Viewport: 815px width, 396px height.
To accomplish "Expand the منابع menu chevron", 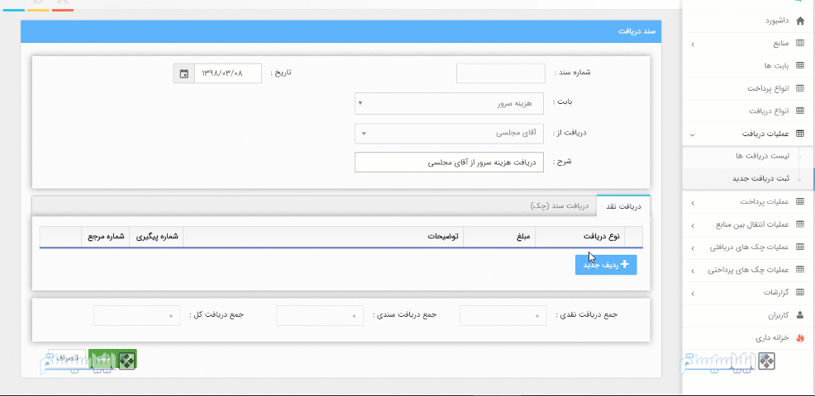I will pyautogui.click(x=693, y=45).
